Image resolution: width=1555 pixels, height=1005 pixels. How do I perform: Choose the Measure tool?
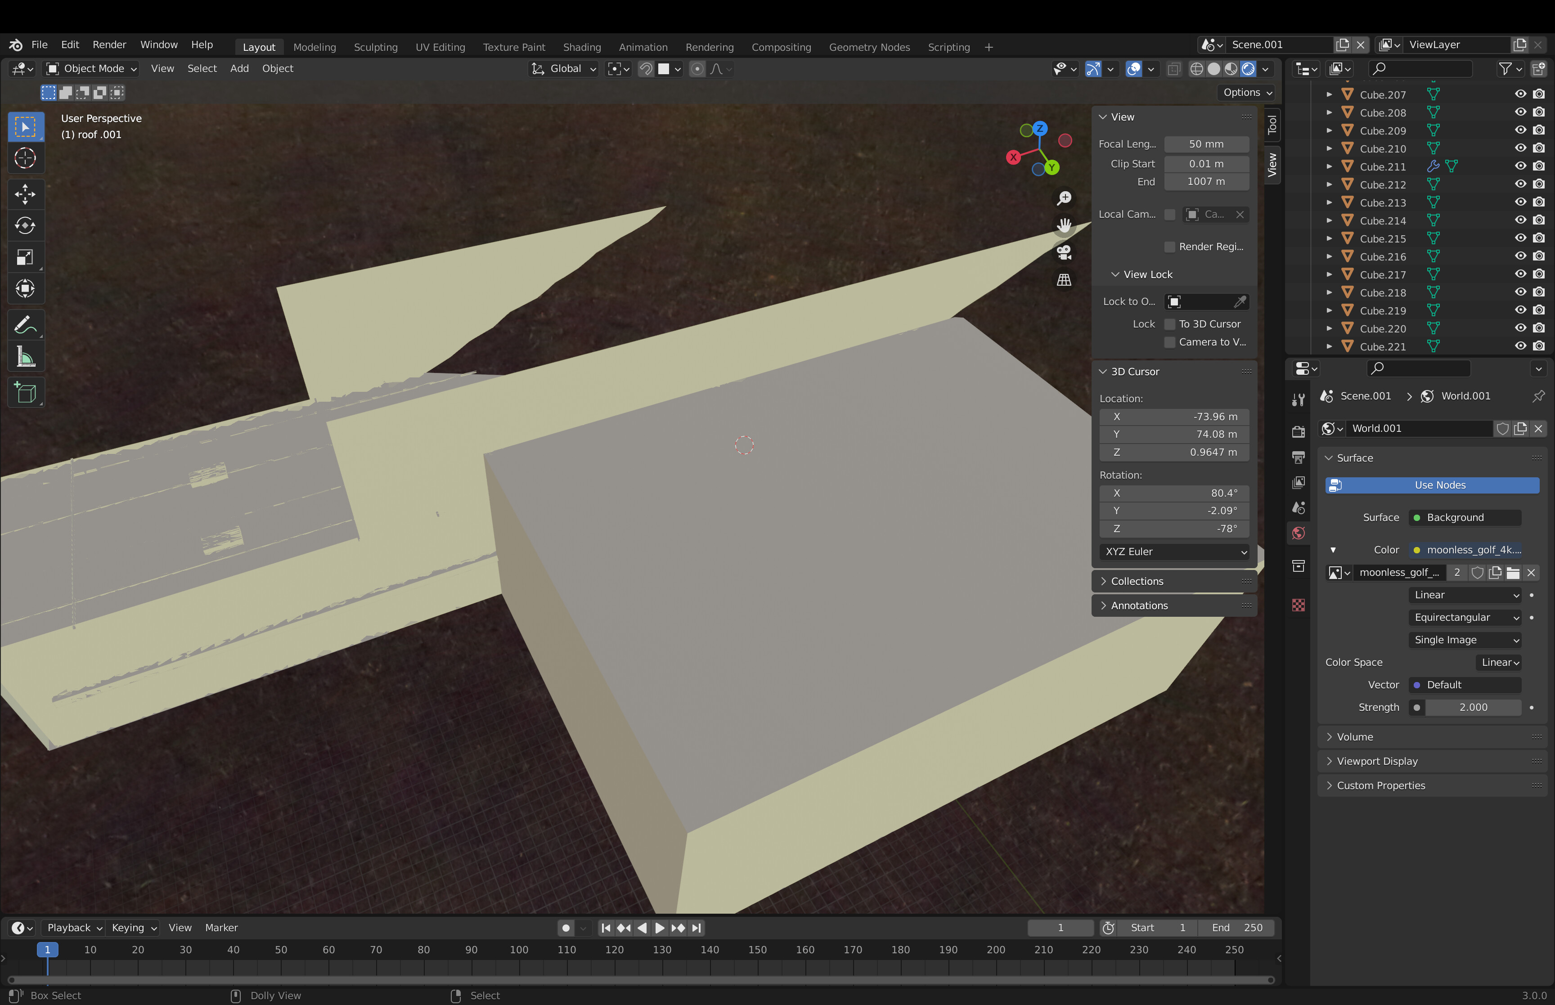pyautogui.click(x=26, y=356)
